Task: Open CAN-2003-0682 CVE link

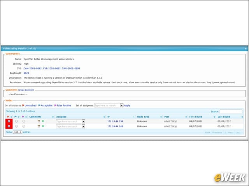Action: [x=33, y=69]
